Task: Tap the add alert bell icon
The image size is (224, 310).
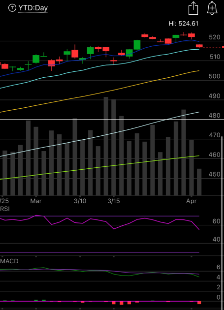Action: pyautogui.click(x=212, y=8)
